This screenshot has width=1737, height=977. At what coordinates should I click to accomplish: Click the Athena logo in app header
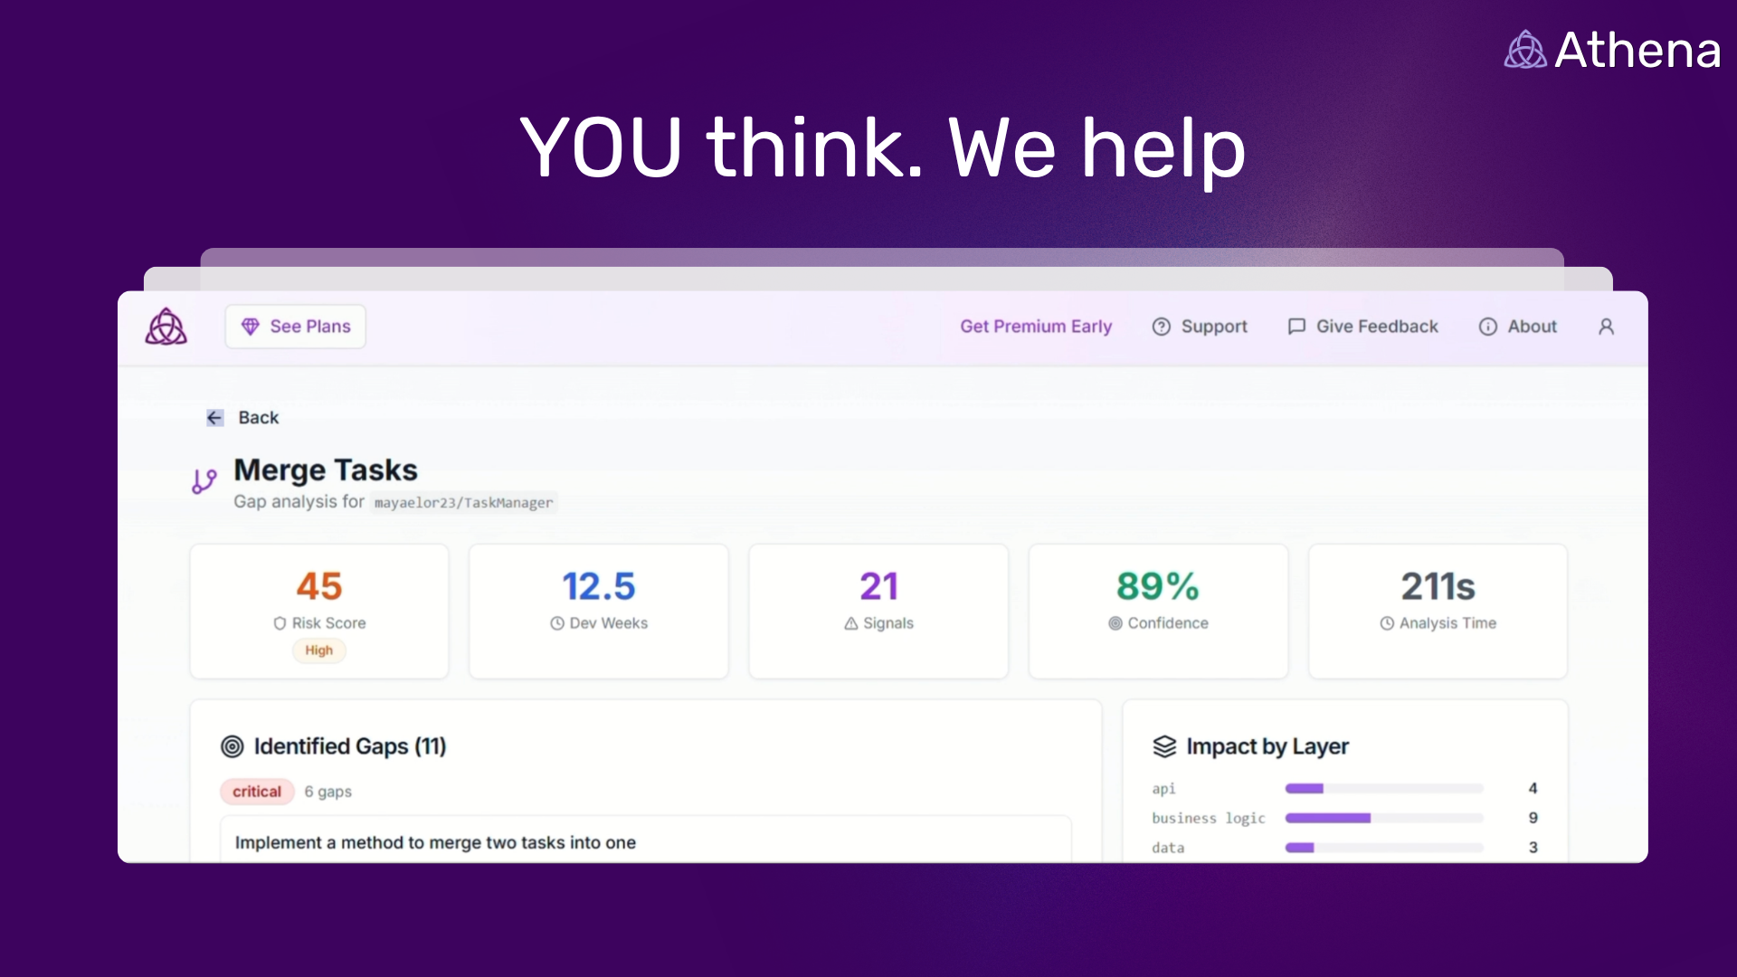166,327
